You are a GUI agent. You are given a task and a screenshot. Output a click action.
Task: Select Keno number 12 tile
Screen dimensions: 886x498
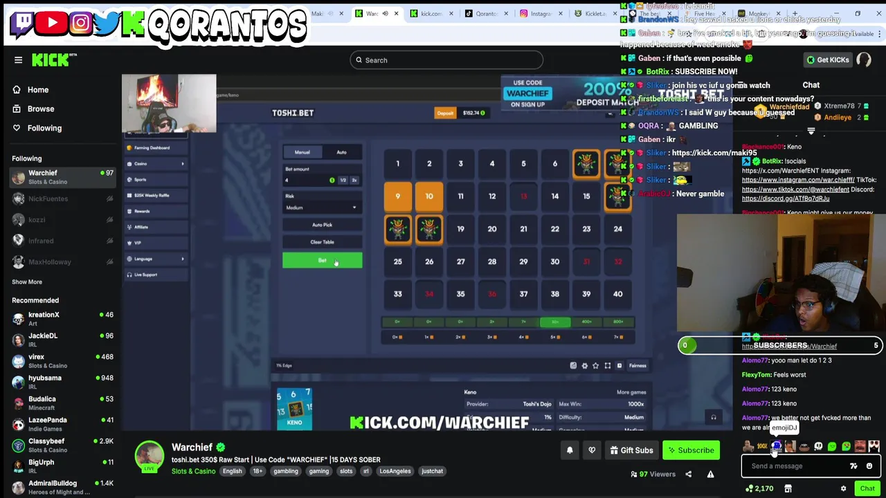pyautogui.click(x=492, y=196)
